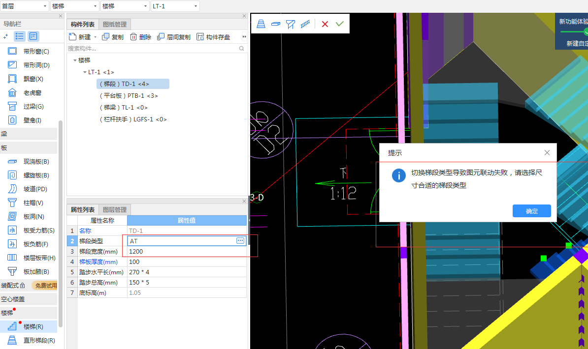Select 现浇板(B) component
Viewport: 588px width, 349px height.
(x=29, y=162)
